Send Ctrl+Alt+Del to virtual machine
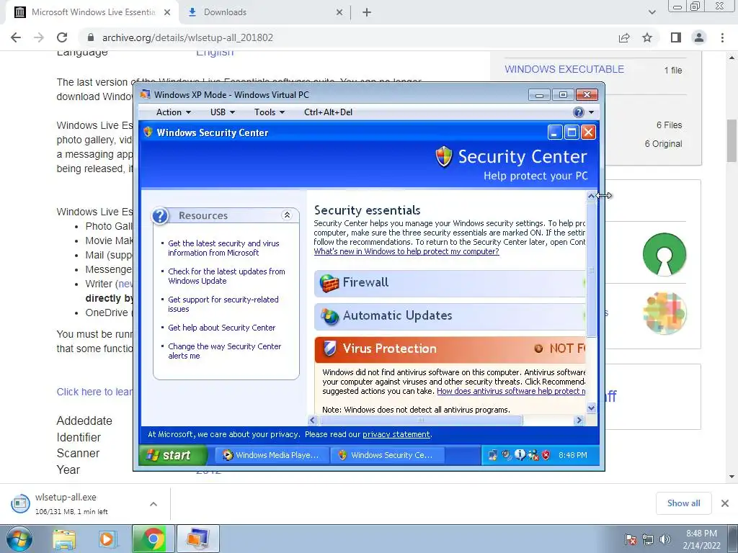 tap(328, 112)
